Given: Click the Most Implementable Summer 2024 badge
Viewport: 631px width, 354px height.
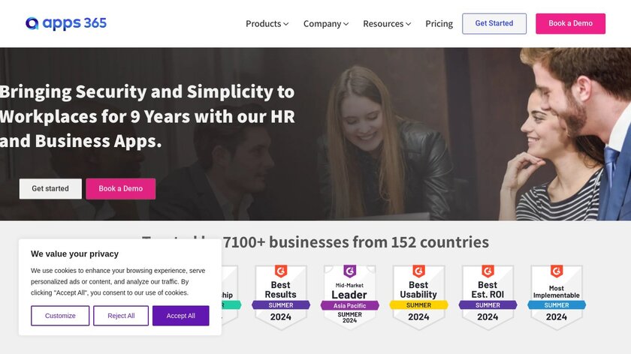Looking at the screenshot, I should tap(557, 297).
